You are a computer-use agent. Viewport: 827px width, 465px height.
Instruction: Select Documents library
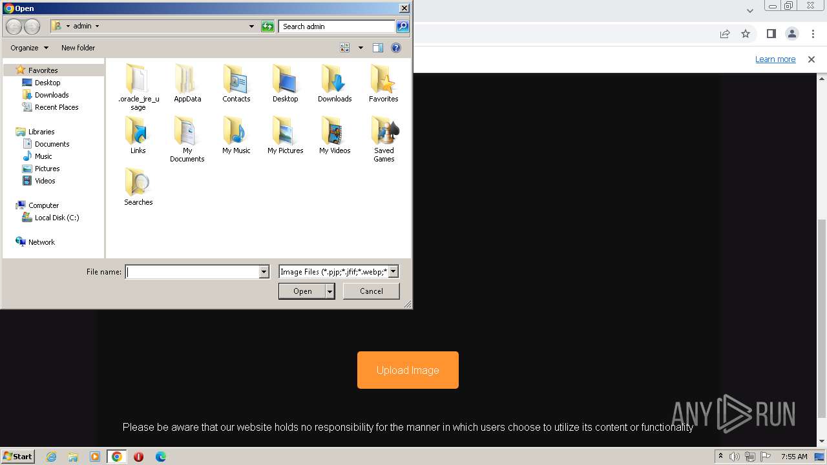[x=52, y=144]
